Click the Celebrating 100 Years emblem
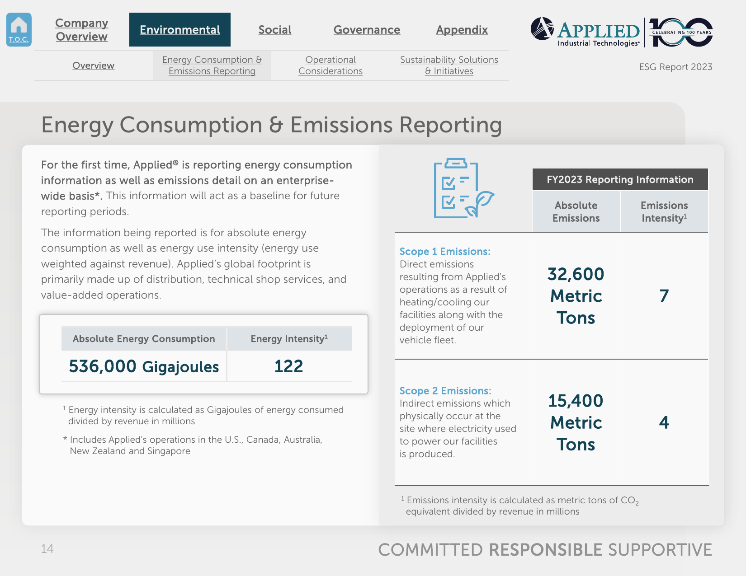This screenshot has height=576, width=746. pyautogui.click(x=681, y=32)
